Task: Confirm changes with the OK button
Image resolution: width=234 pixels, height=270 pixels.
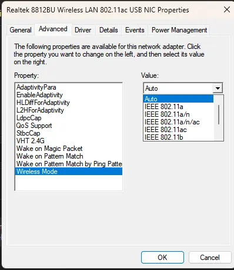Action: [162, 257]
